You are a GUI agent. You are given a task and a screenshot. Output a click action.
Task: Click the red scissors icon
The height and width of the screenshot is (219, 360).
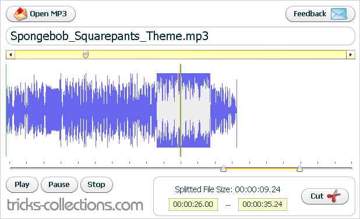(334, 196)
